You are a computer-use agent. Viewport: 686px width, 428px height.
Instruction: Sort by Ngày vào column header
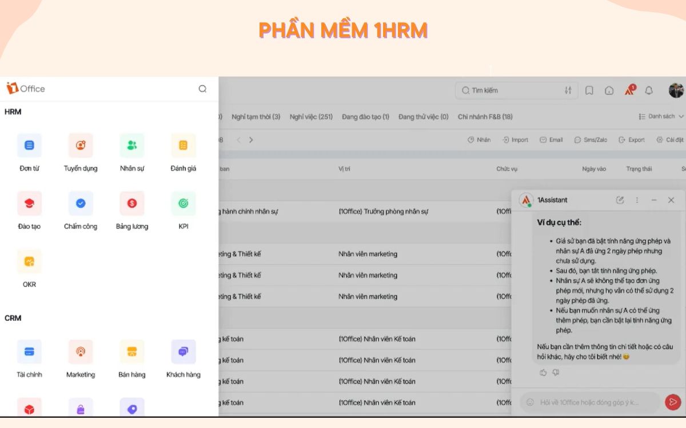point(594,169)
